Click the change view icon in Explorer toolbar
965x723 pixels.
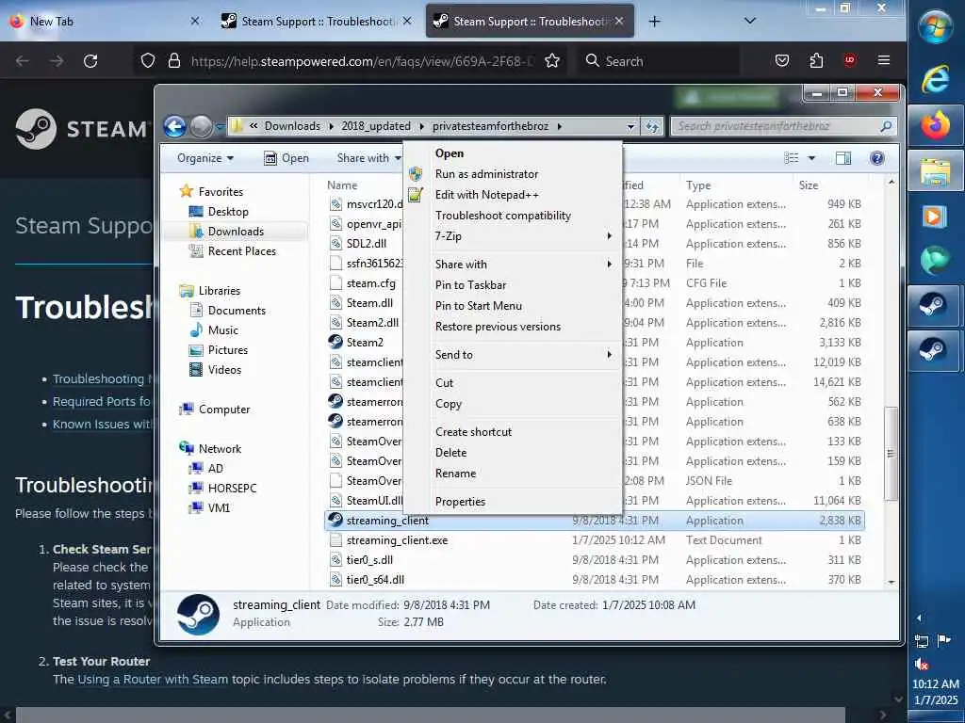(792, 158)
